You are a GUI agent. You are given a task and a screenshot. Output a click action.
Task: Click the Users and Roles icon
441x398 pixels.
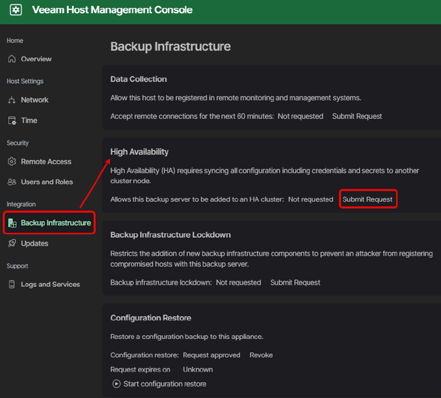[x=12, y=182]
